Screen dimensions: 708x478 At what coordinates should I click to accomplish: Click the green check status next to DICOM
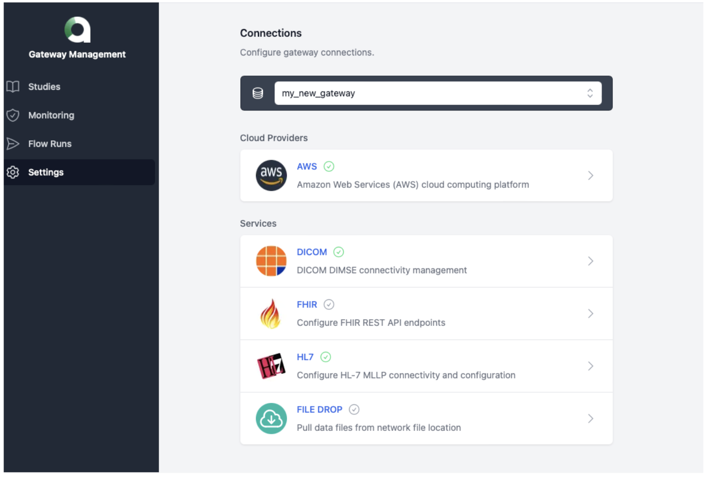pos(338,252)
